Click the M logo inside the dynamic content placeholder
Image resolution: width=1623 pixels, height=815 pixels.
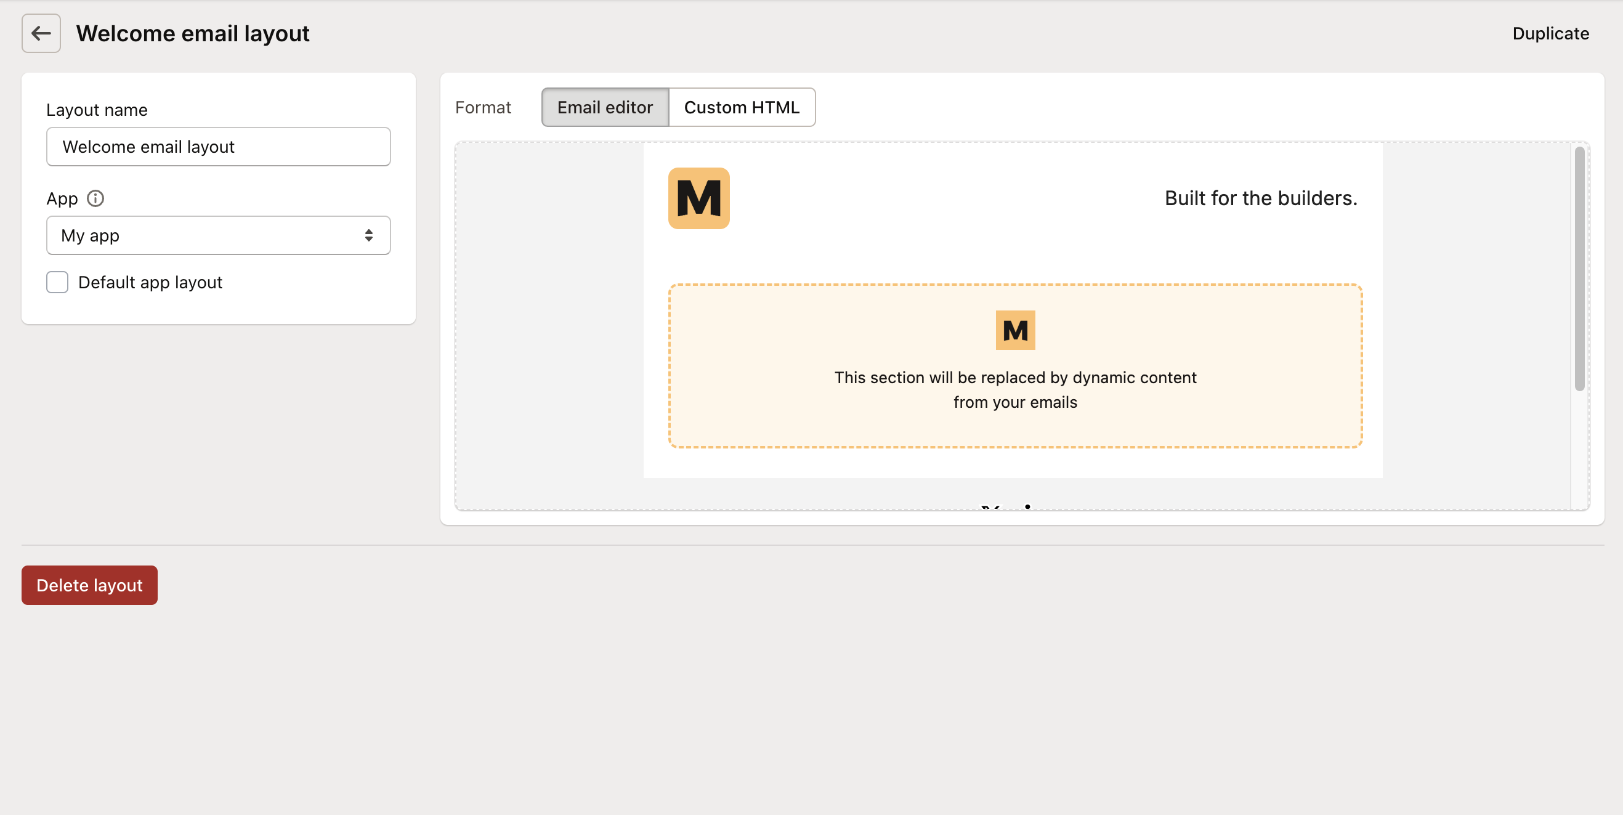tap(1015, 330)
